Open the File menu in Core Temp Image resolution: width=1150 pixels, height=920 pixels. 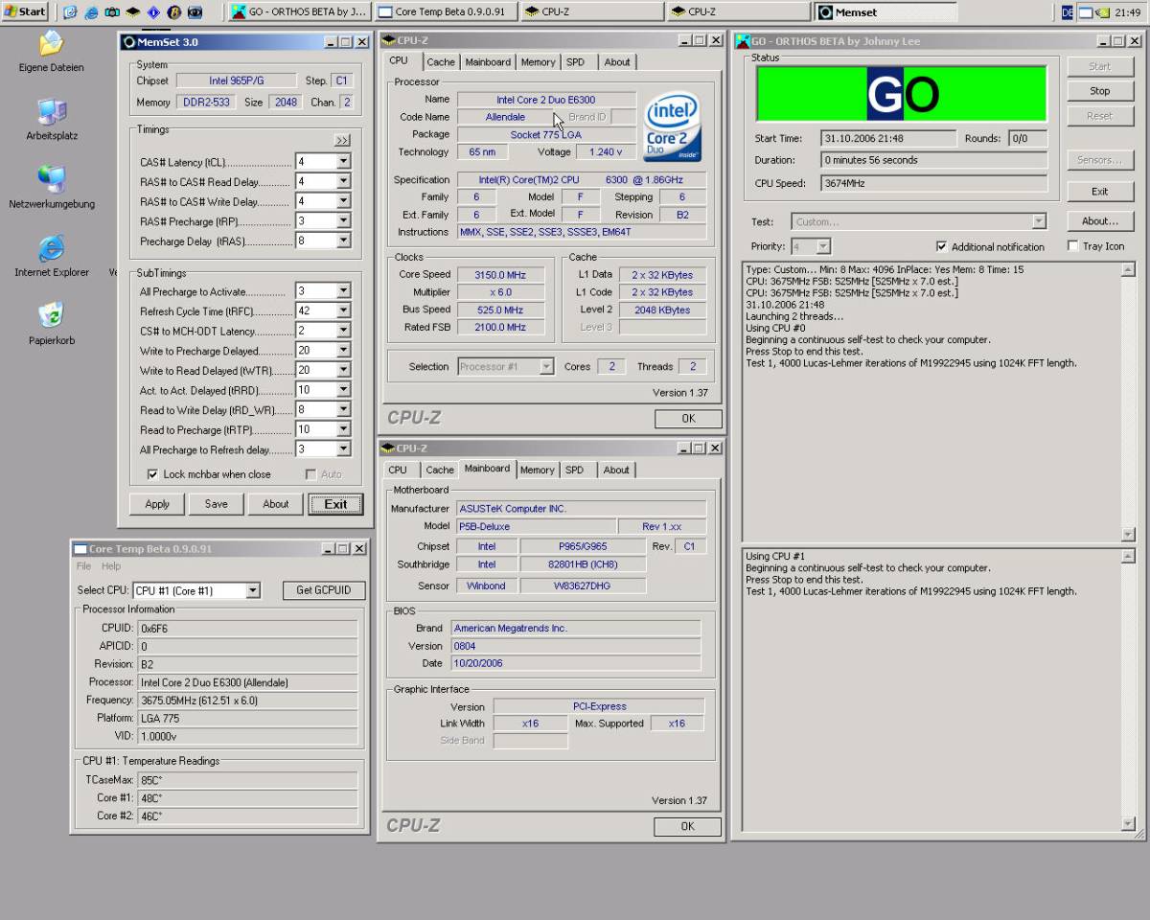click(84, 566)
